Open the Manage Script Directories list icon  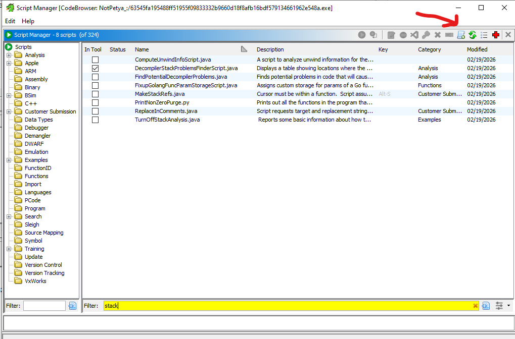(484, 35)
